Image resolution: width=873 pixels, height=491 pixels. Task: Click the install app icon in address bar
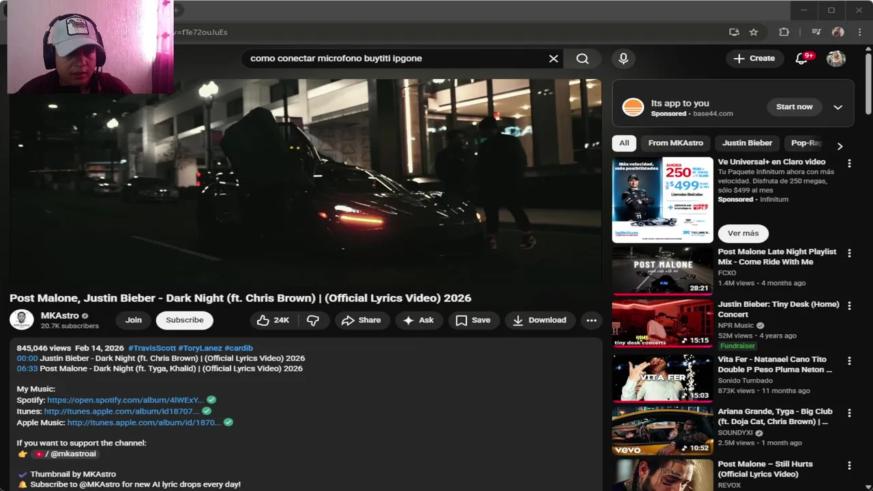coord(734,32)
